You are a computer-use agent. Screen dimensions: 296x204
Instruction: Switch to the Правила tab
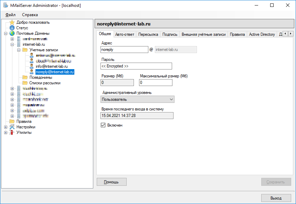[x=237, y=34]
